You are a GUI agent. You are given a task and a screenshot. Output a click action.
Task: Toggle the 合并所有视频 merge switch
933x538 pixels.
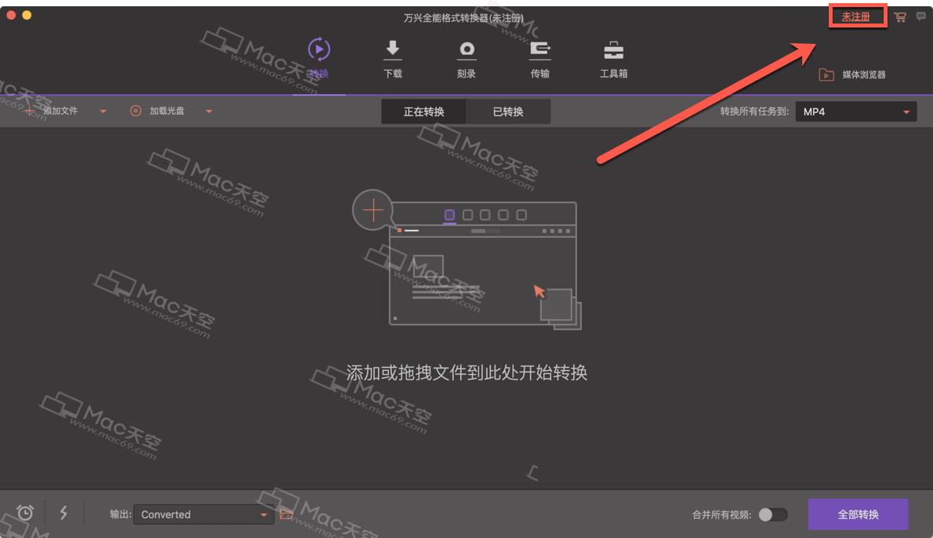tap(773, 514)
